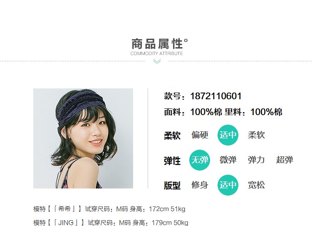Choose the 偏硬 softness option
The width and height of the screenshot is (312, 226).
200,135
